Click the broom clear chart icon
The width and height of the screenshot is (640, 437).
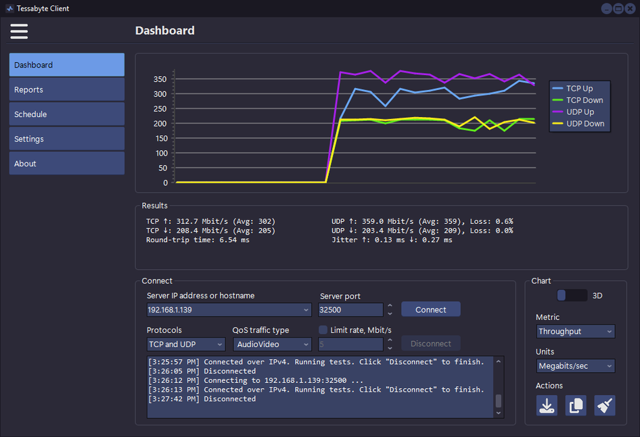(605, 405)
